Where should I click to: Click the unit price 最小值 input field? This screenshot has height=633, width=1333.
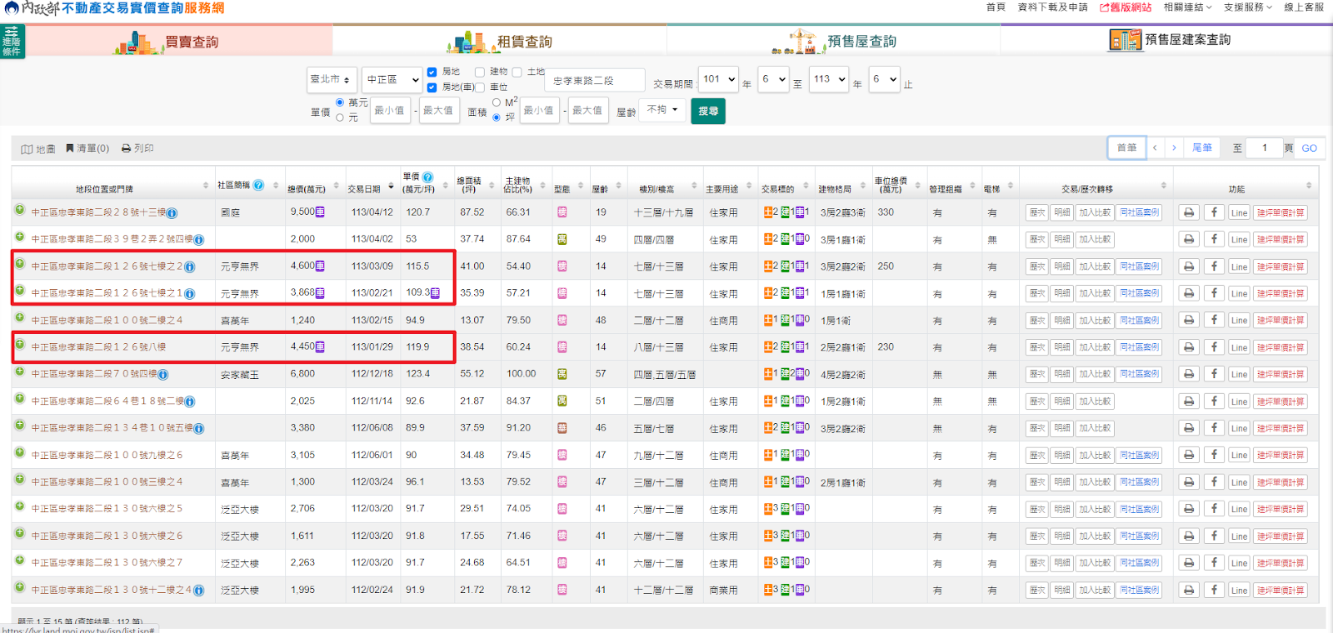pos(389,110)
